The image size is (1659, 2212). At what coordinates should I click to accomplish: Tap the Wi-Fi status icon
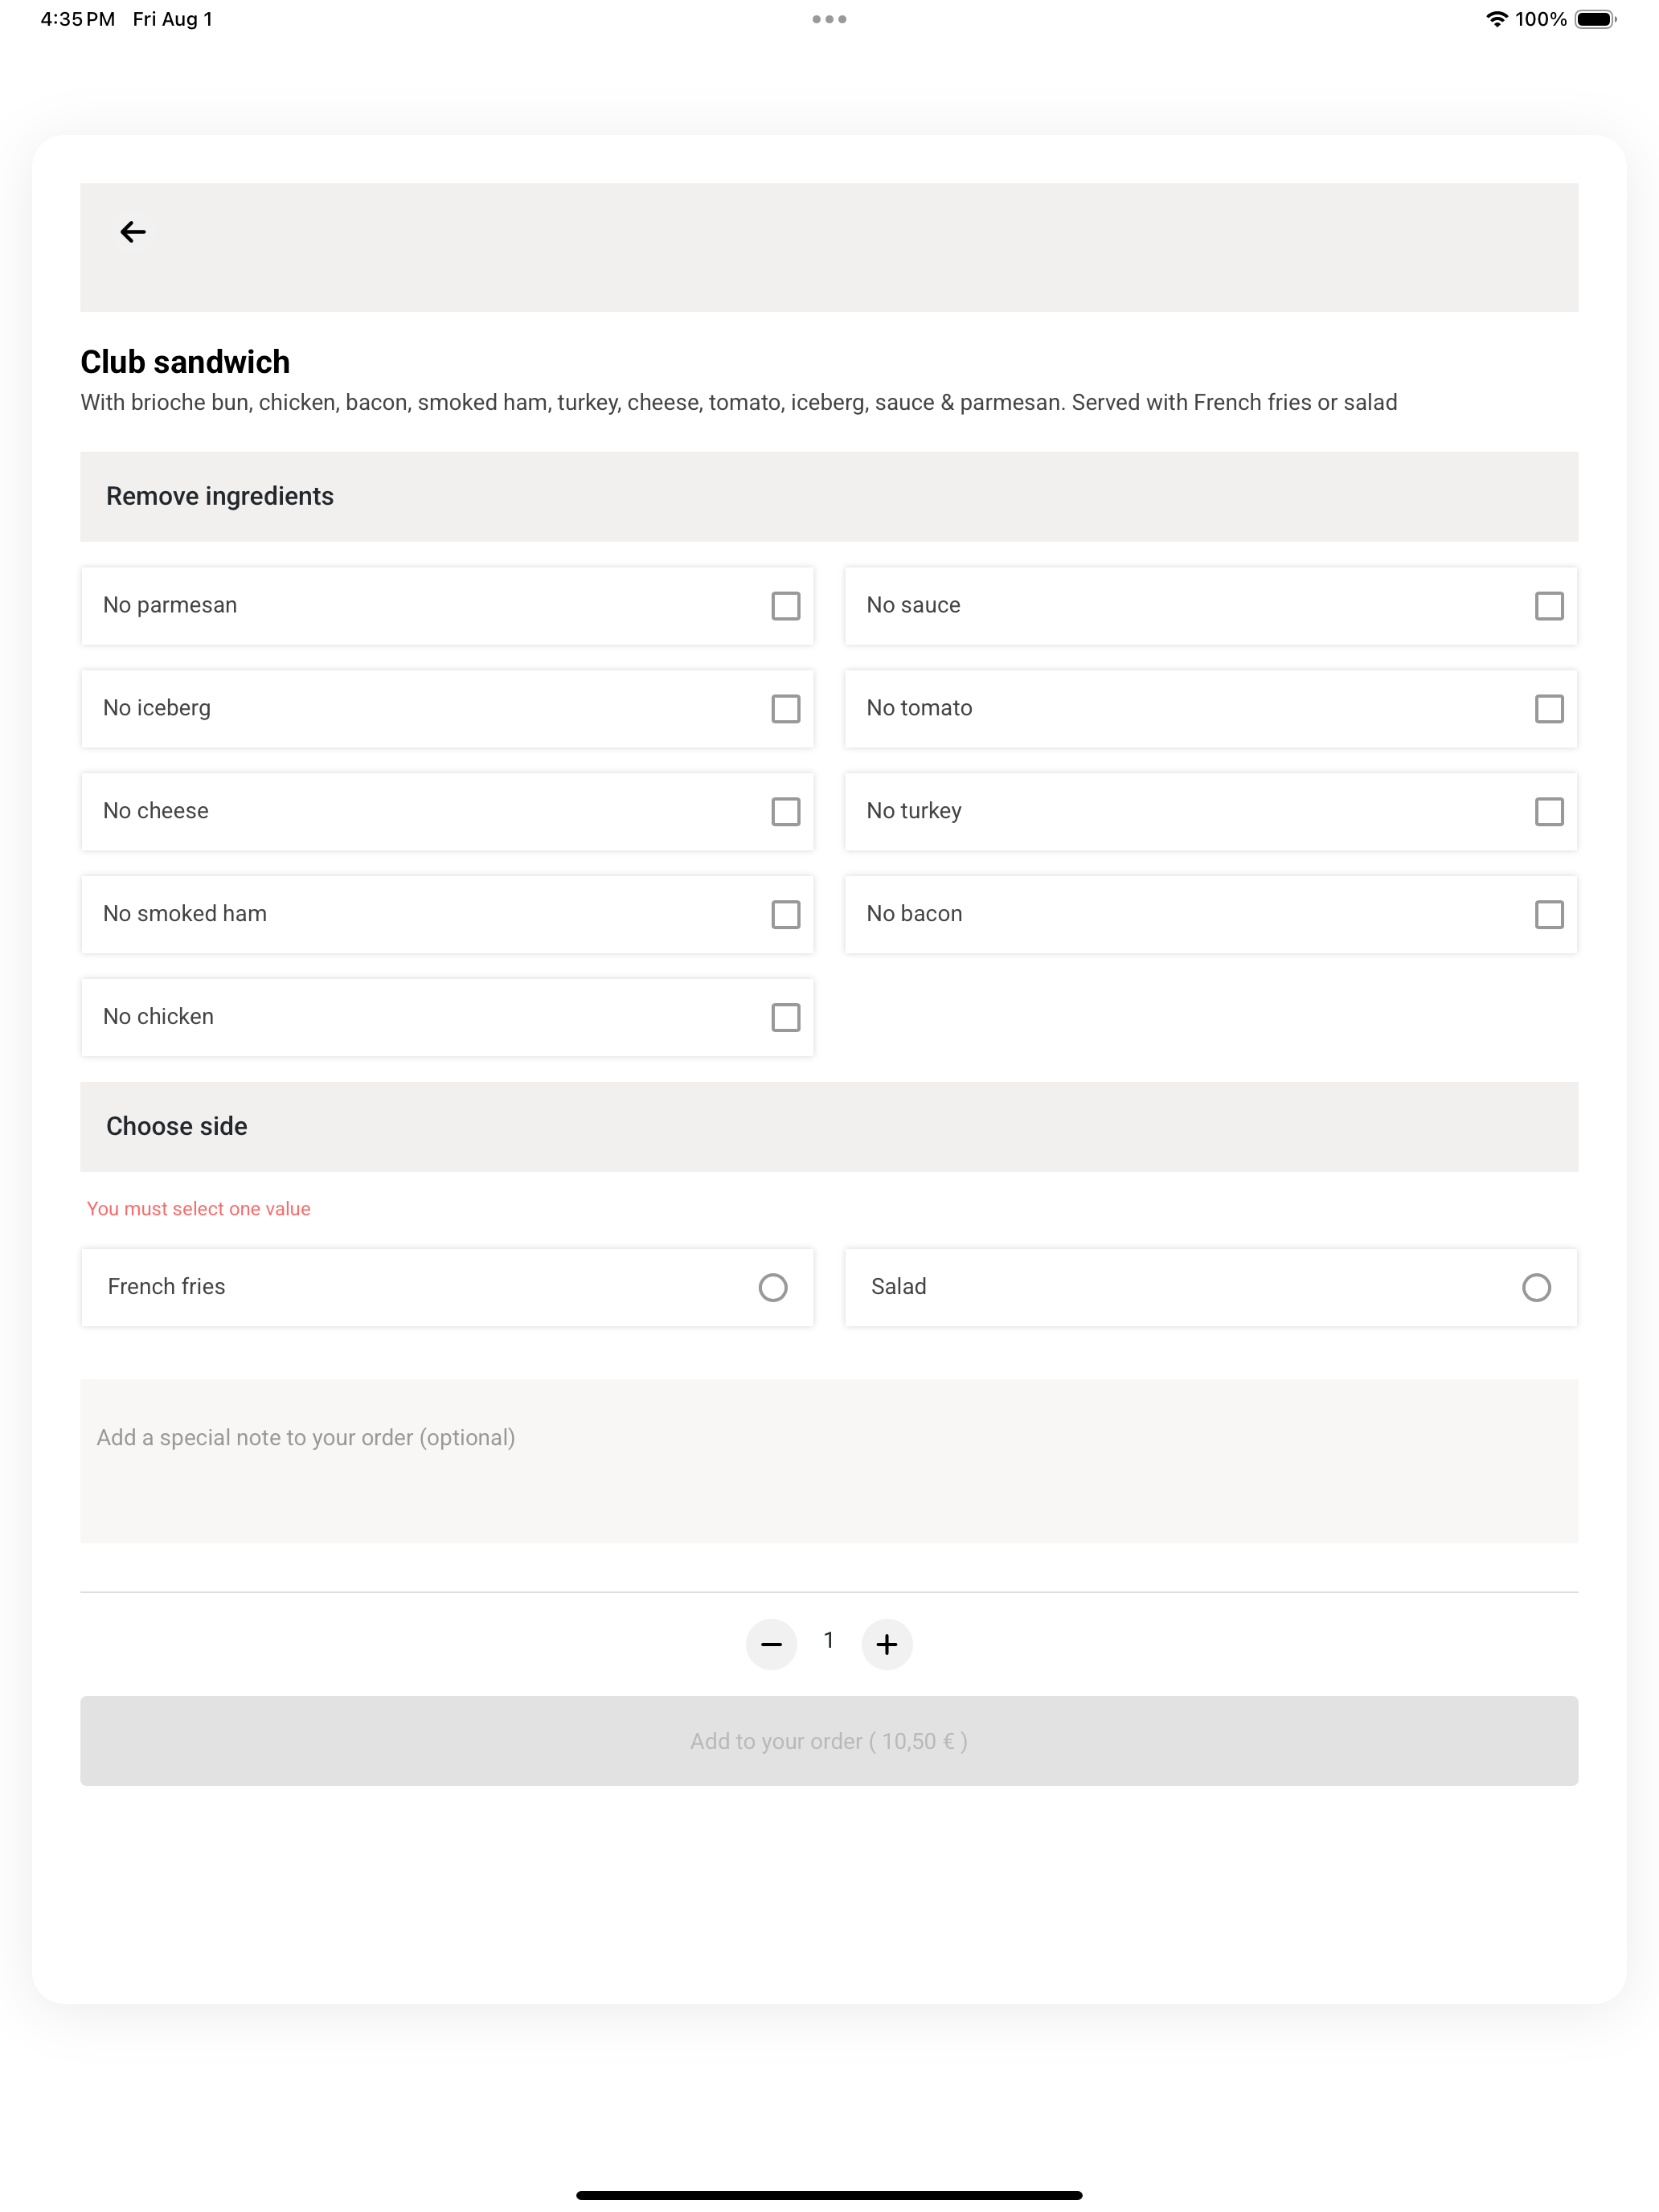click(x=1496, y=19)
